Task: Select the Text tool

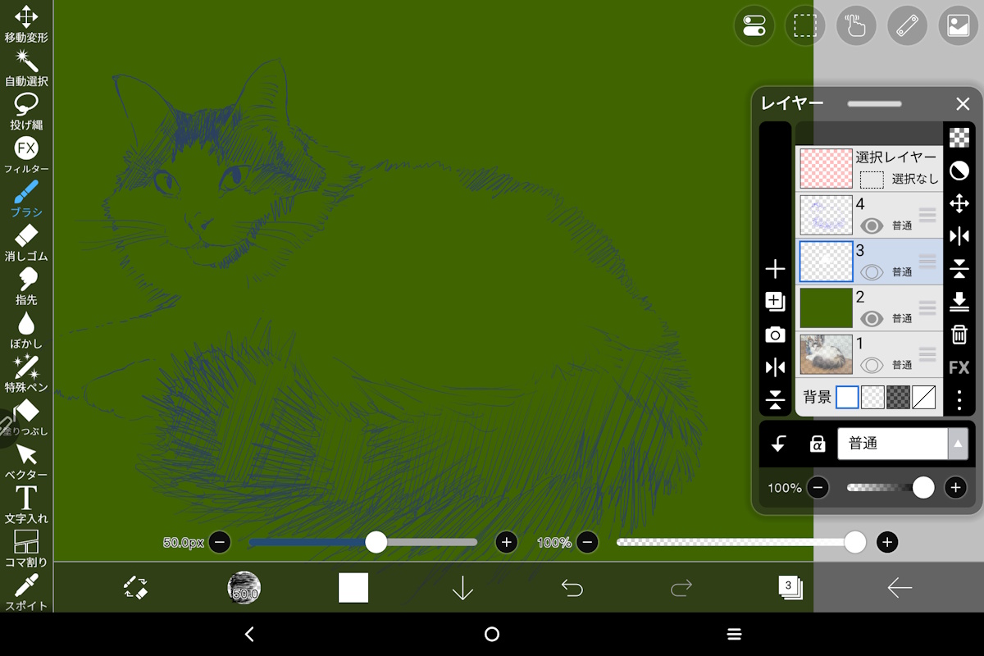Action: (x=26, y=503)
